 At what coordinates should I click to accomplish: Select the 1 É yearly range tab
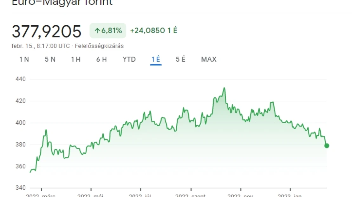156,59
